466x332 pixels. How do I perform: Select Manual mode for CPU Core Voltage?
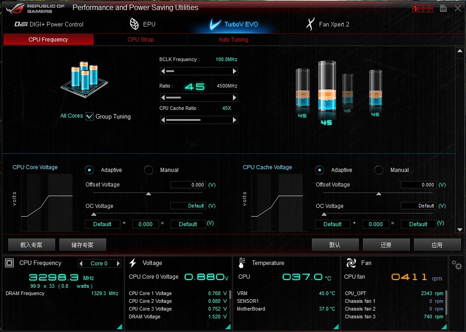(149, 170)
